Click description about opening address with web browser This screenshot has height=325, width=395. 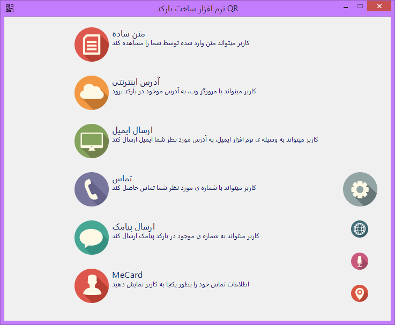click(x=184, y=92)
